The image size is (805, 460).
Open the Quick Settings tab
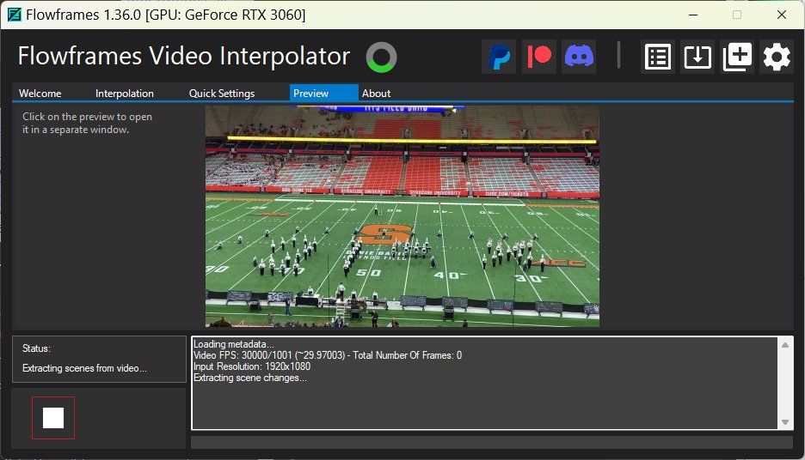tap(222, 94)
